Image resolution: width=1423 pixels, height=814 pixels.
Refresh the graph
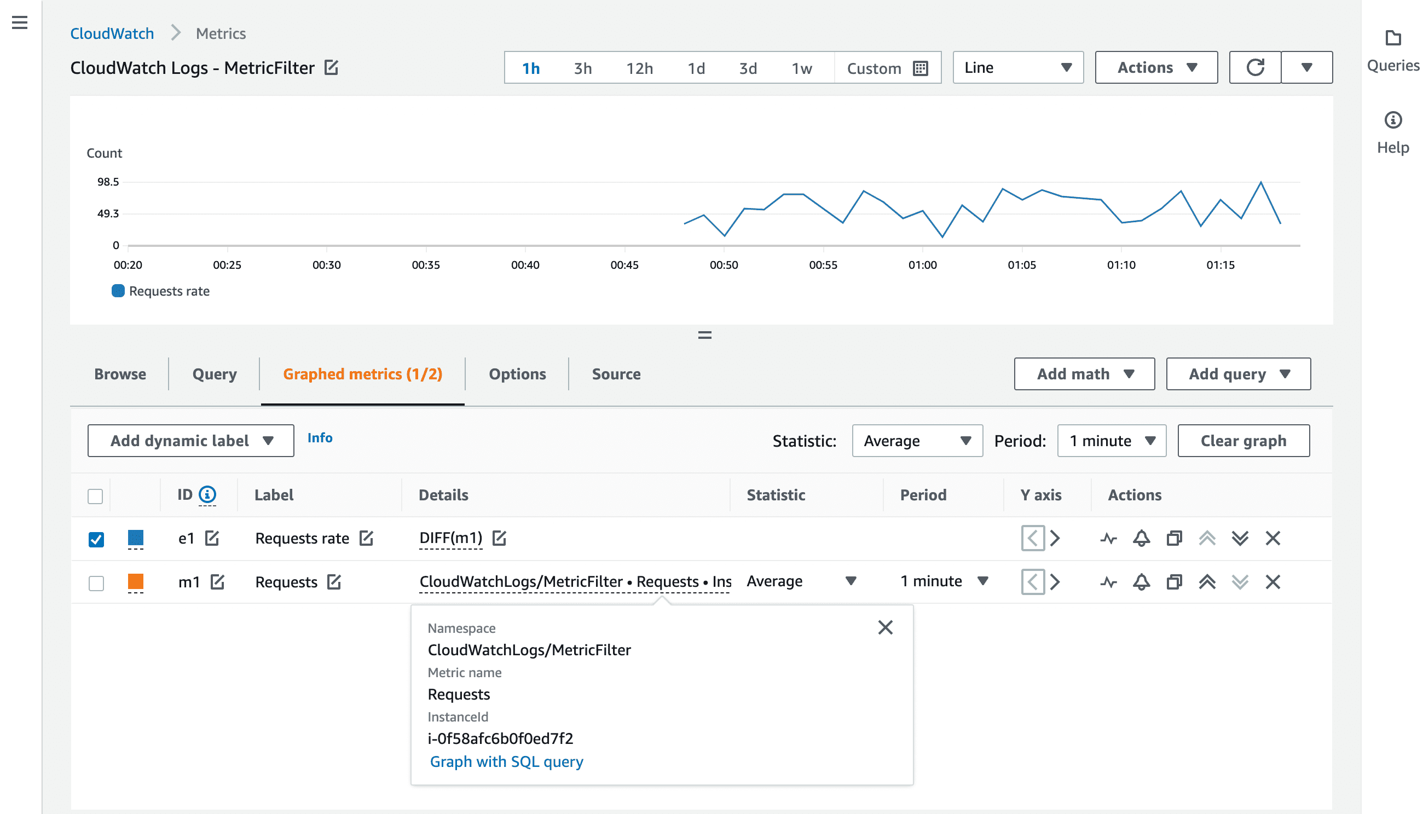1256,68
